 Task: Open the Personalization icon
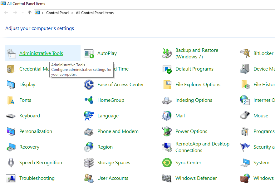click(x=11, y=131)
